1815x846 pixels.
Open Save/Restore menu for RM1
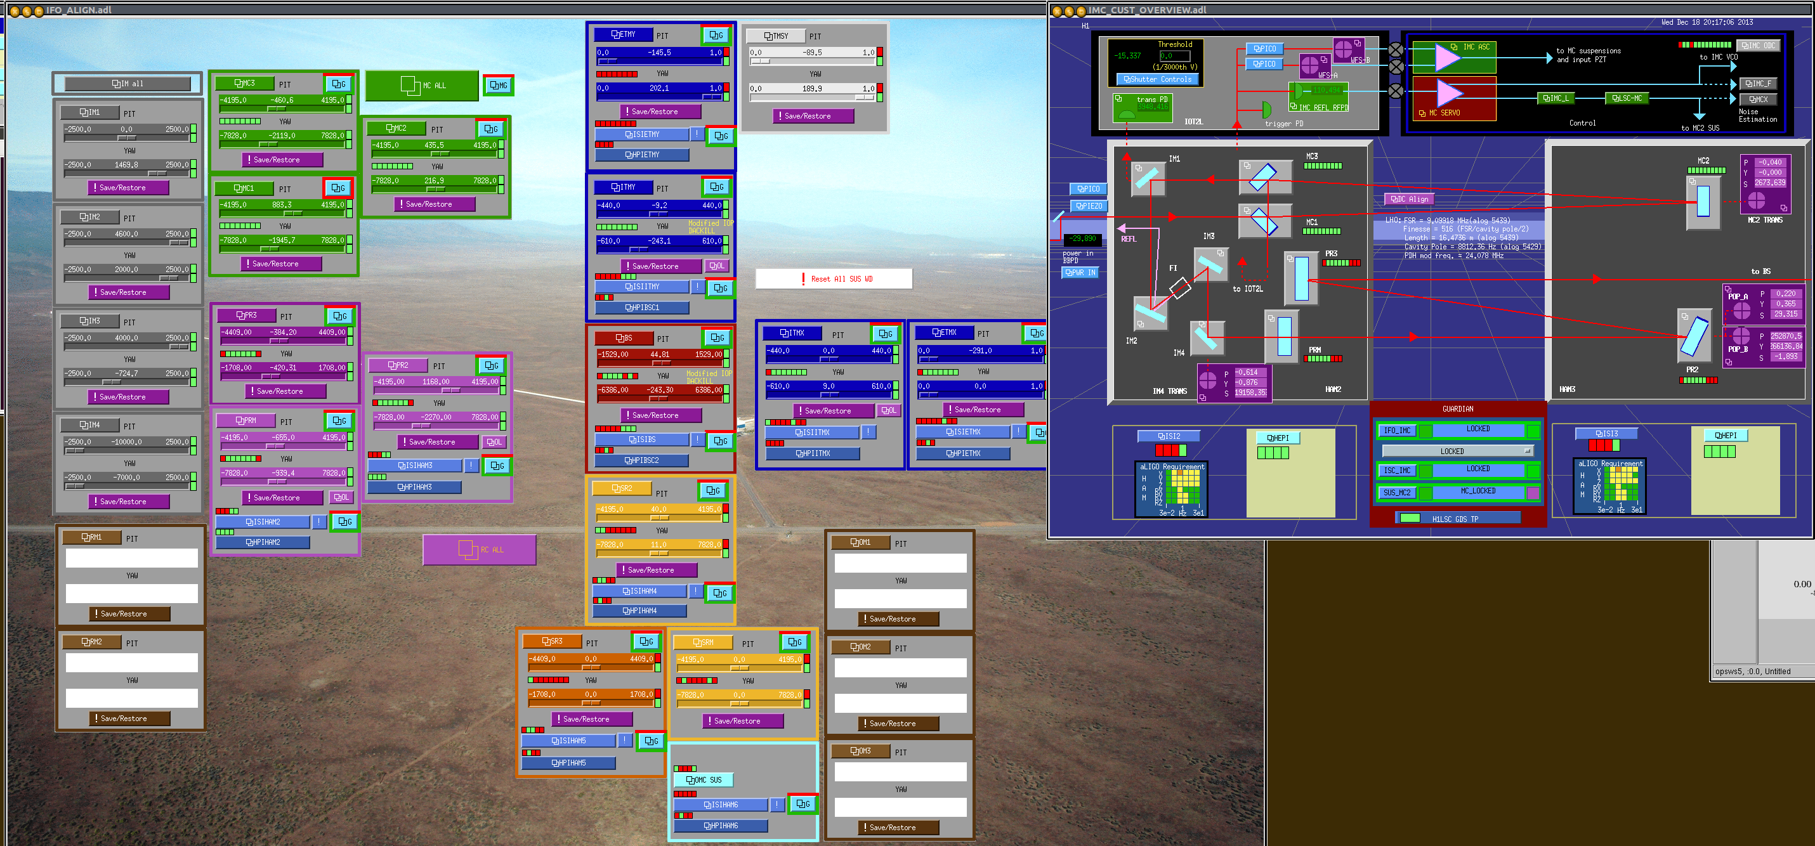[x=129, y=613]
